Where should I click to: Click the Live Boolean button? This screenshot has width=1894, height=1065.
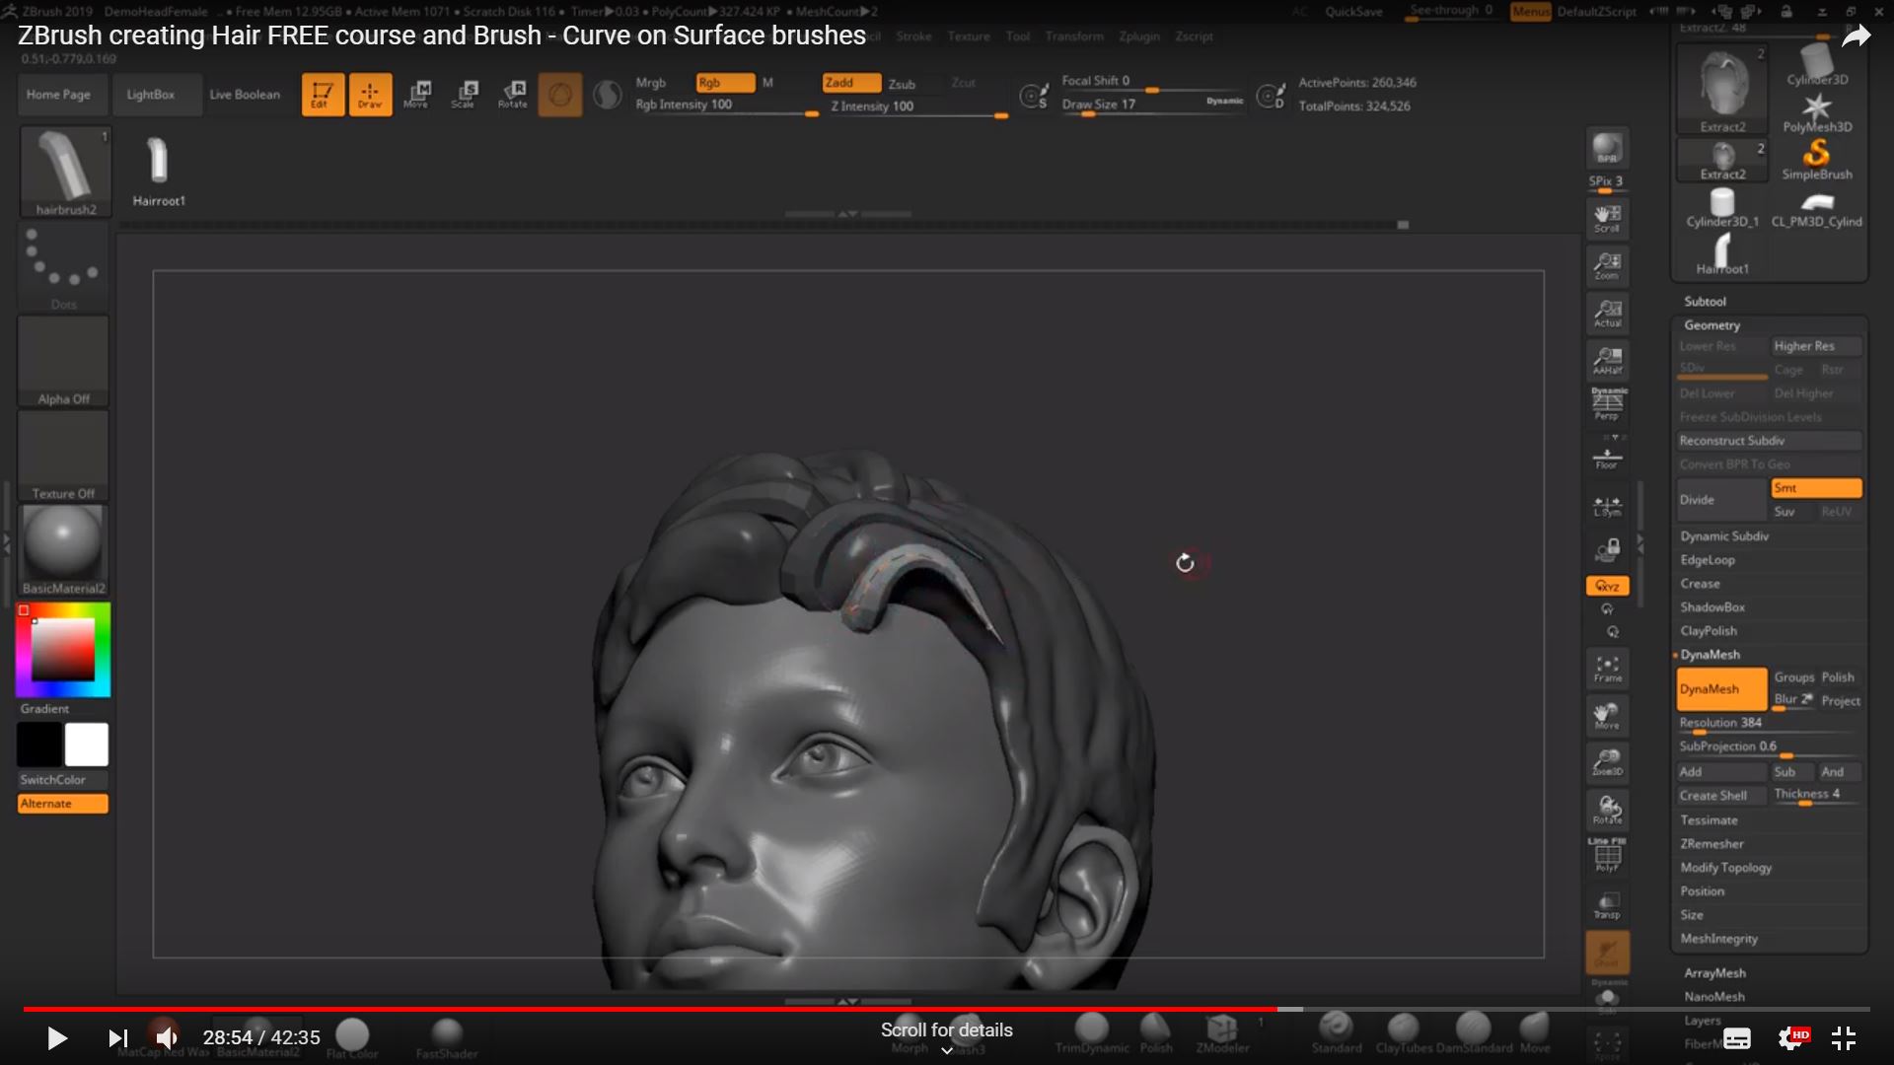(x=245, y=95)
